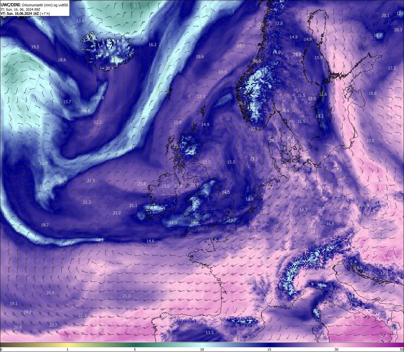This screenshot has width=404, height=352.
Task: Click the 14.6 value label
Action: tap(150, 241)
